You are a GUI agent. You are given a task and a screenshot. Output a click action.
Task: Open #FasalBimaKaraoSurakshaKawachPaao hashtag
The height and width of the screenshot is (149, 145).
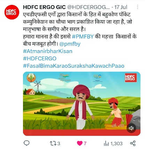click(74, 66)
